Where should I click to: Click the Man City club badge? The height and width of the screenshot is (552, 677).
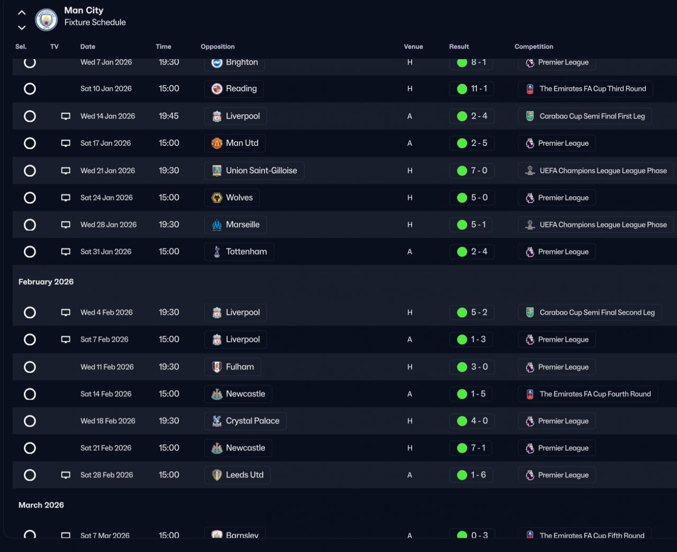click(x=46, y=20)
